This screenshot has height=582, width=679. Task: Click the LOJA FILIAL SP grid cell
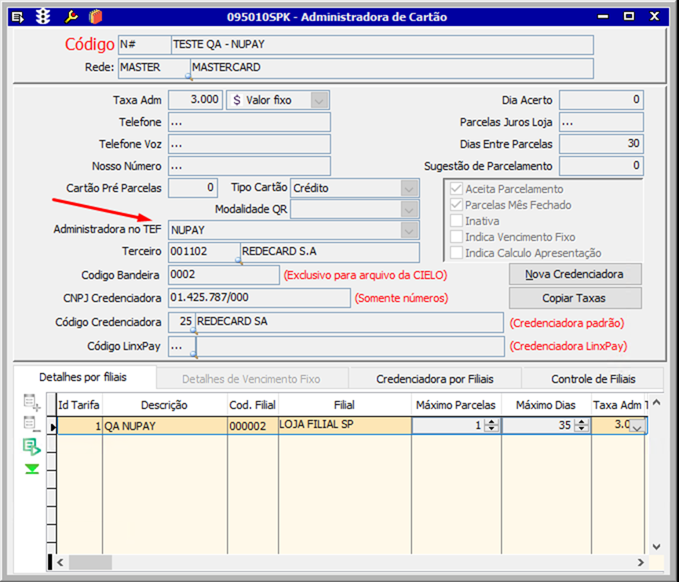tap(345, 426)
